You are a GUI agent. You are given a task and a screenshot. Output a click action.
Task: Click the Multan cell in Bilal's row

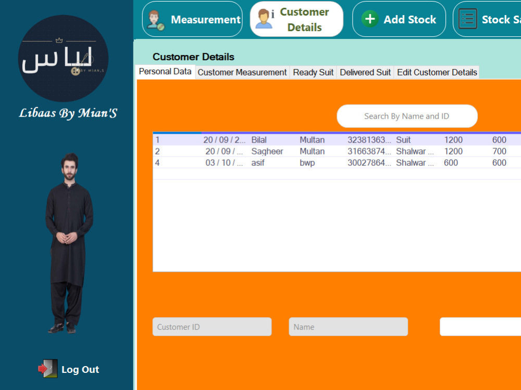click(x=312, y=140)
